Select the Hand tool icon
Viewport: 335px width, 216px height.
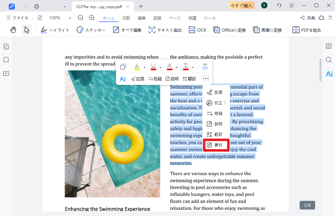[13, 30]
